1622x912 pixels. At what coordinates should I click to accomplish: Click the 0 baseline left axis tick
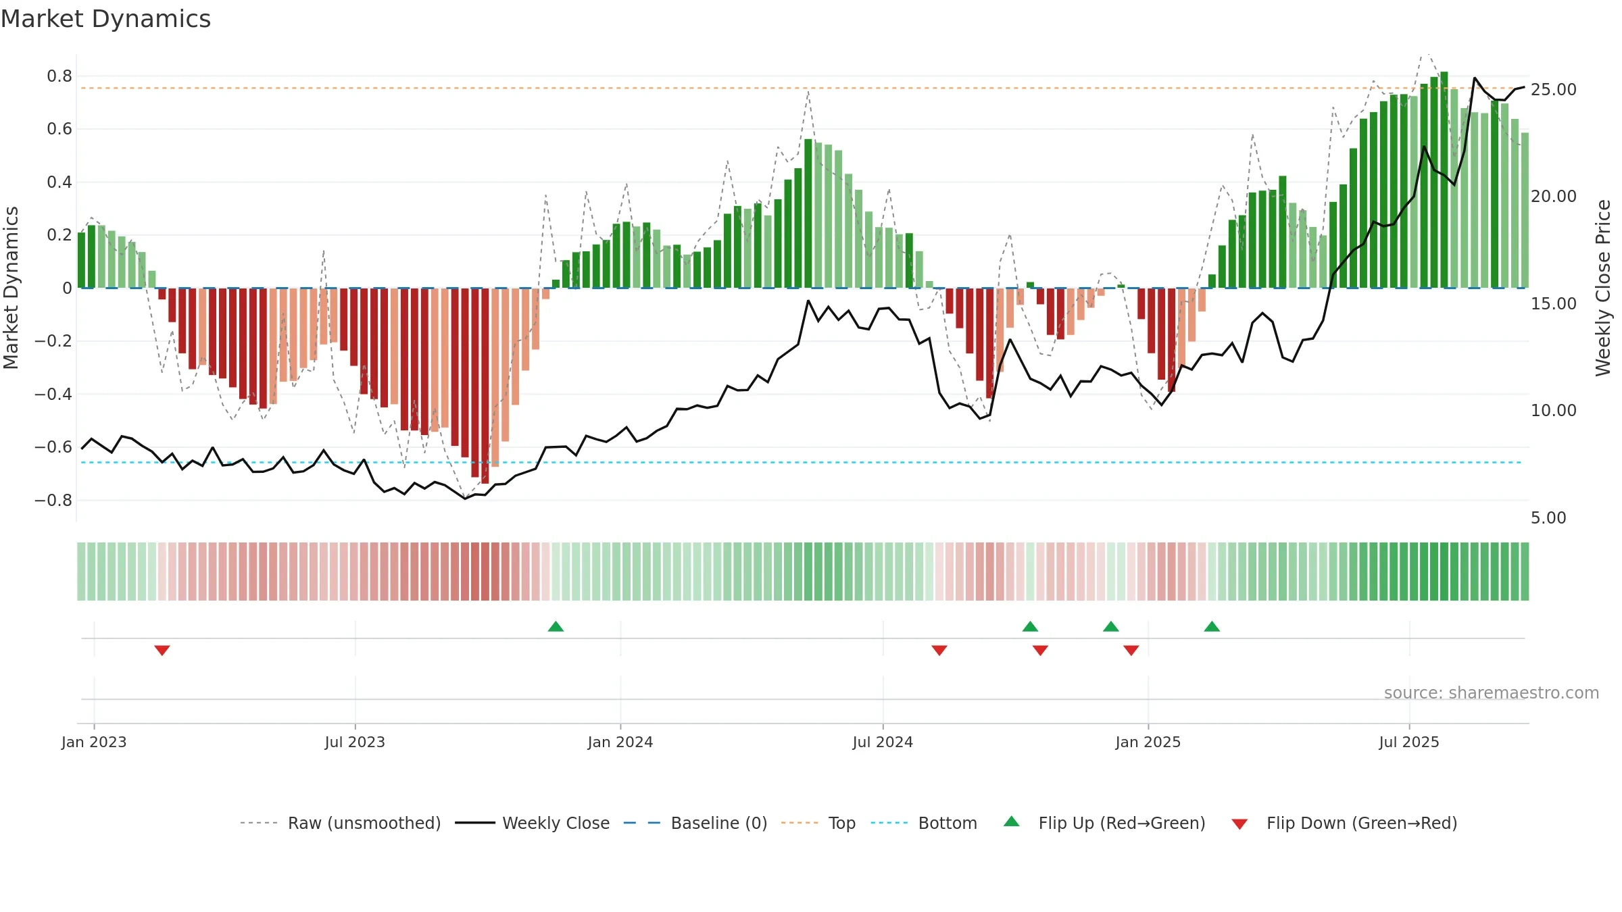tap(67, 288)
